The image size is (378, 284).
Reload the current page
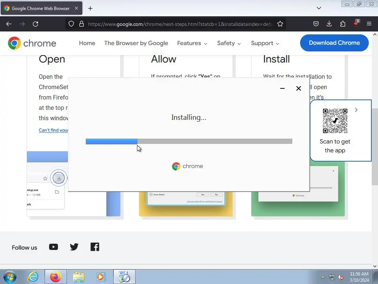tap(35, 24)
